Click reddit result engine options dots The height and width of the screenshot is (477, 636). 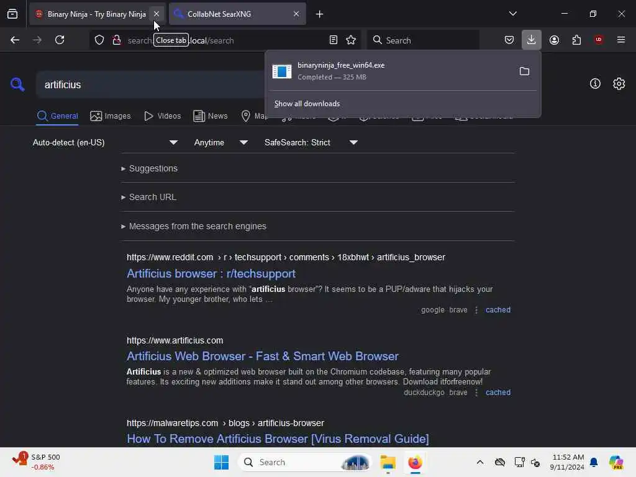tap(476, 310)
